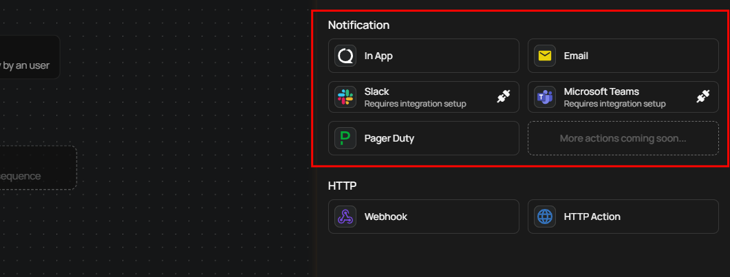Image resolution: width=730 pixels, height=277 pixels.
Task: Click the In App notification icon
Action: pyautogui.click(x=345, y=56)
